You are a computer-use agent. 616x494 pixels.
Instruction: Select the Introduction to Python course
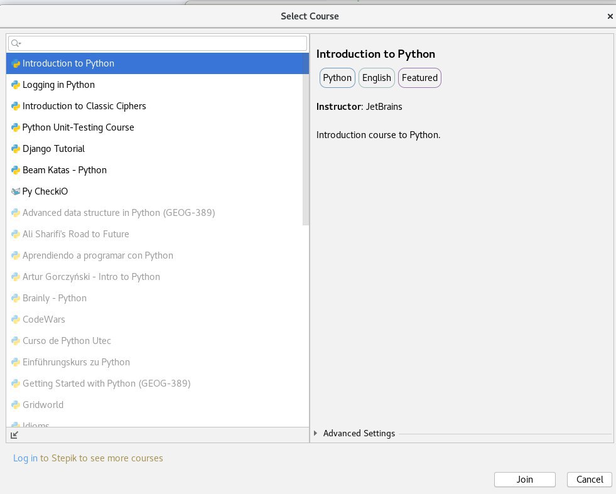pyautogui.click(x=68, y=63)
